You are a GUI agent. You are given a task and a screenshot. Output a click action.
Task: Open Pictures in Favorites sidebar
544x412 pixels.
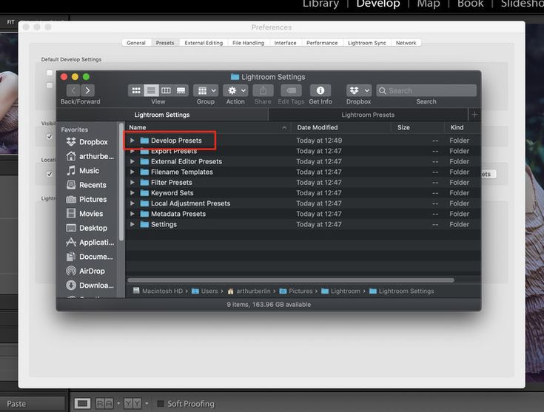86,200
